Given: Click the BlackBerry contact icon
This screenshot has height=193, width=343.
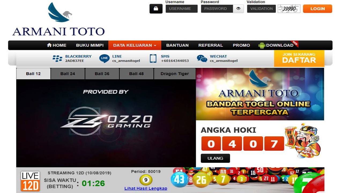Looking at the screenshot, I should [x=57, y=58].
